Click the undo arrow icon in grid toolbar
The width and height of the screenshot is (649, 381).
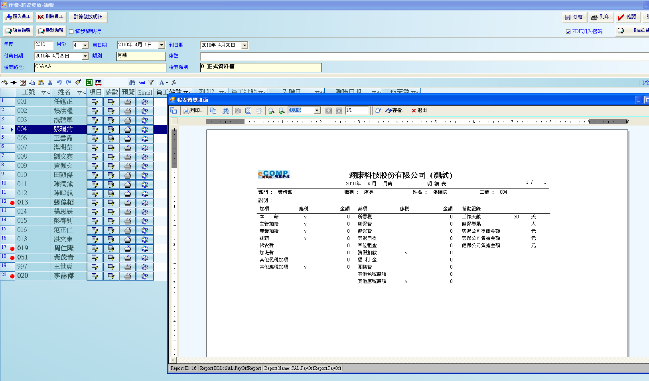[59, 82]
